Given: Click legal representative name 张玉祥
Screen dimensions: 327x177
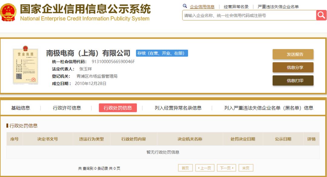Looking at the screenshot, I should coord(85,69).
